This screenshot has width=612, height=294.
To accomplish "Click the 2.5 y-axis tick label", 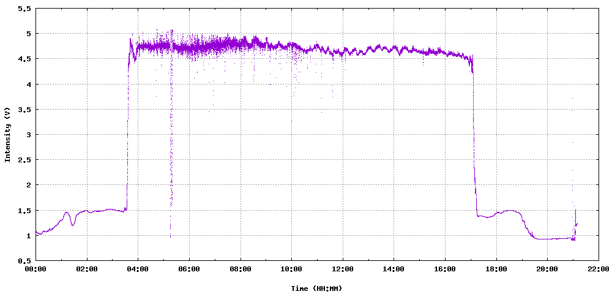I will pyautogui.click(x=24, y=160).
